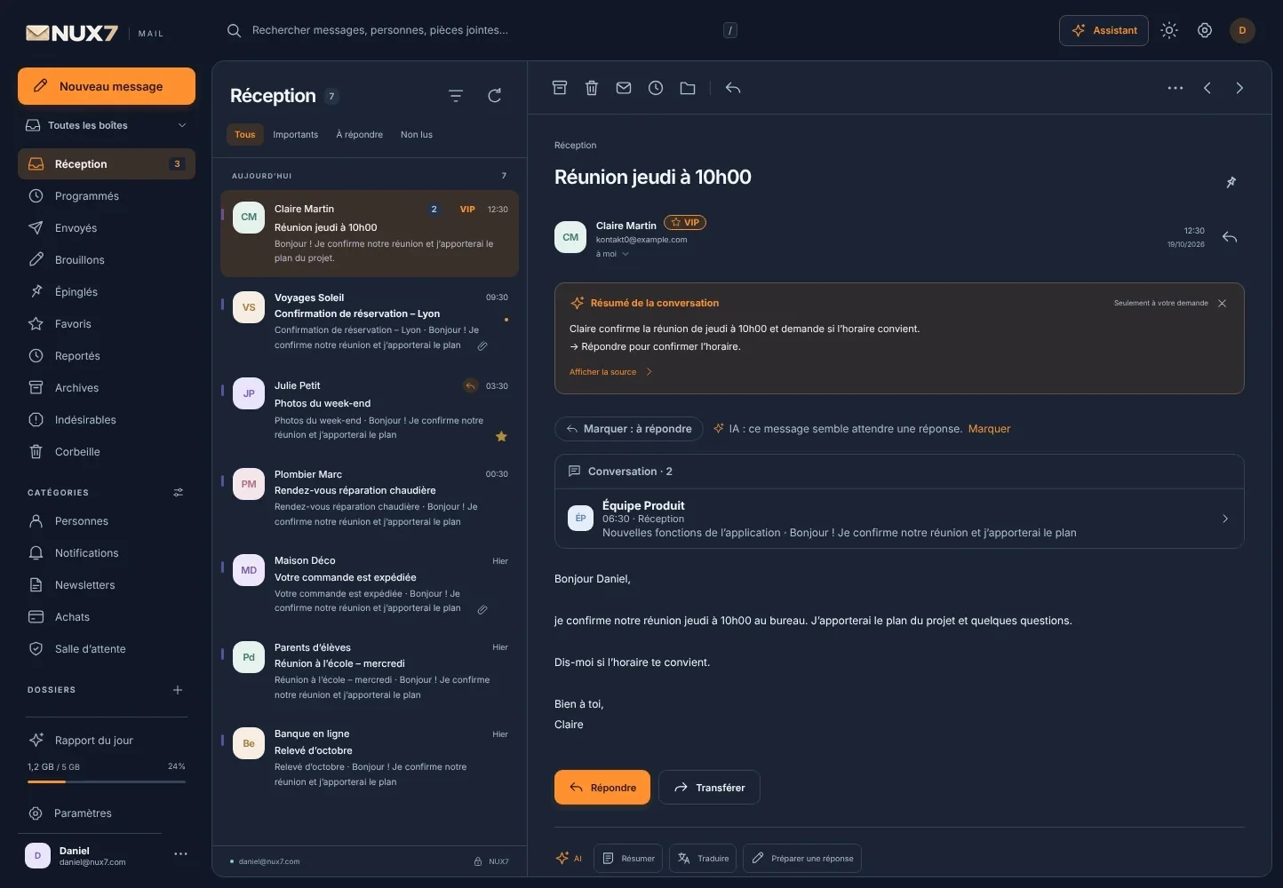This screenshot has height=888, width=1283.
Task: Open Rapport du jour in sidebar
Action: point(107,741)
